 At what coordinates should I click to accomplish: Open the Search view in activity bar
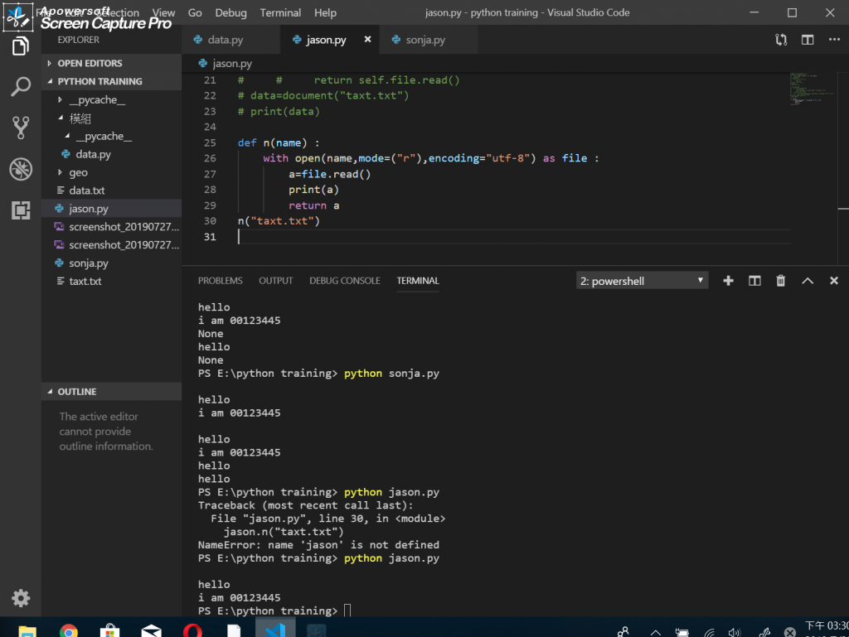(x=21, y=86)
